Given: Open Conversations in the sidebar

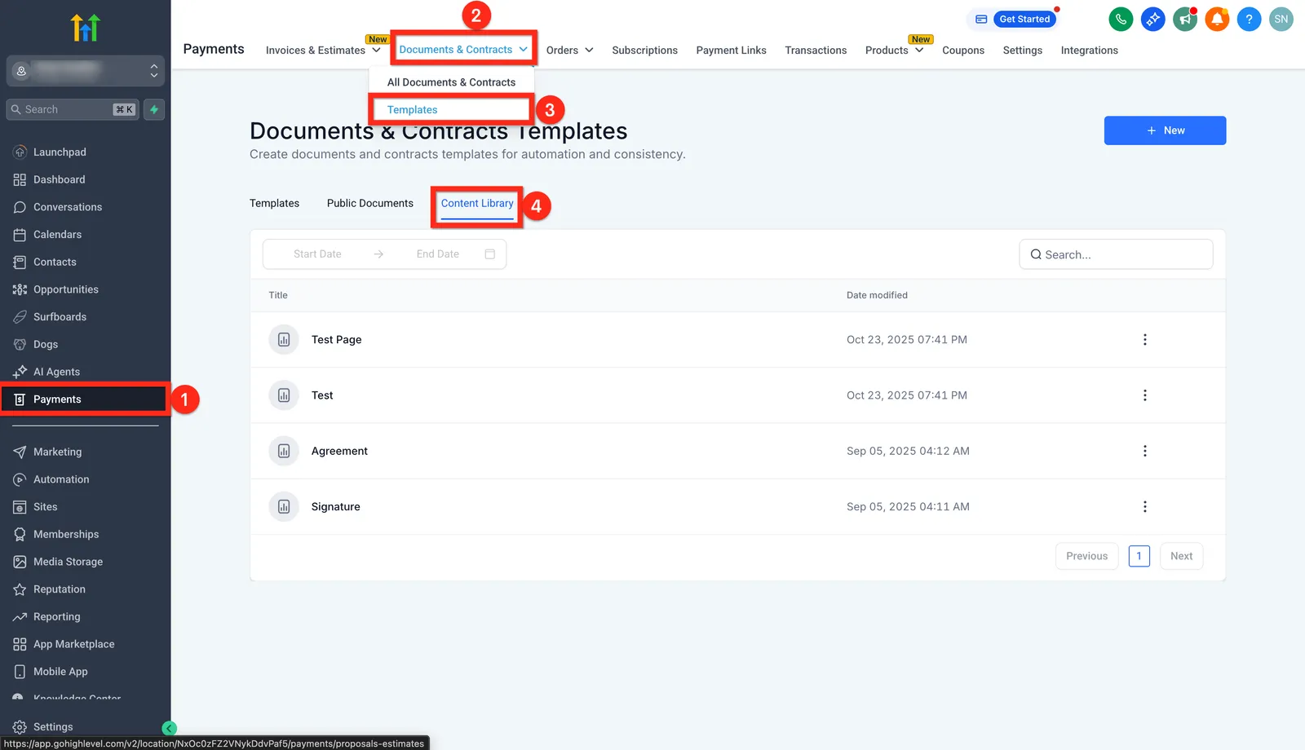Looking at the screenshot, I should [68, 207].
